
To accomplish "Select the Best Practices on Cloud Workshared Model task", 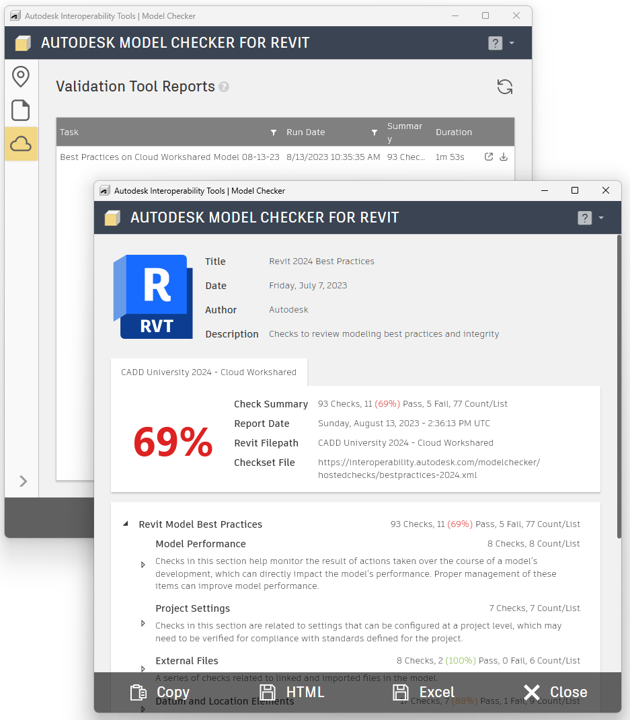I will pos(169,157).
